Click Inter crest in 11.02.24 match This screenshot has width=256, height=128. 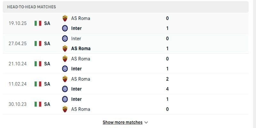click(65, 89)
